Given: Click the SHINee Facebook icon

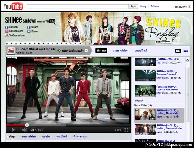Looking at the screenshot, I should 29,27.
